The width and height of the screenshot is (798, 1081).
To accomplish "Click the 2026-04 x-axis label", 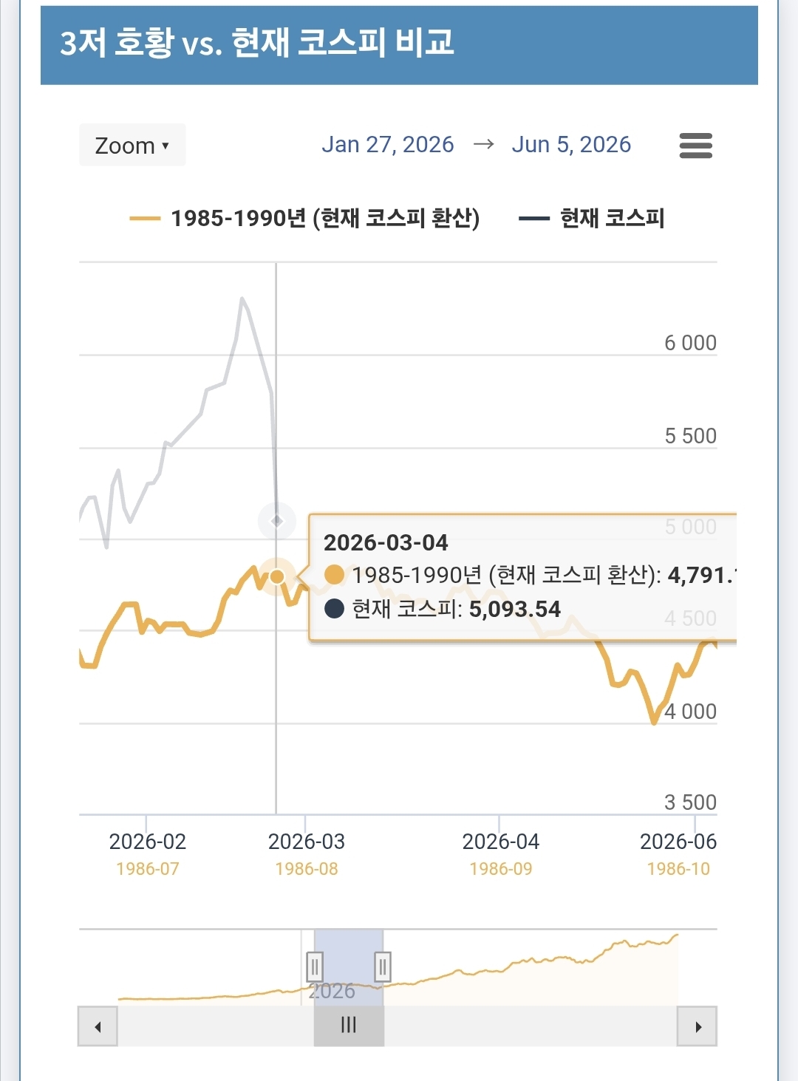I will point(500,842).
